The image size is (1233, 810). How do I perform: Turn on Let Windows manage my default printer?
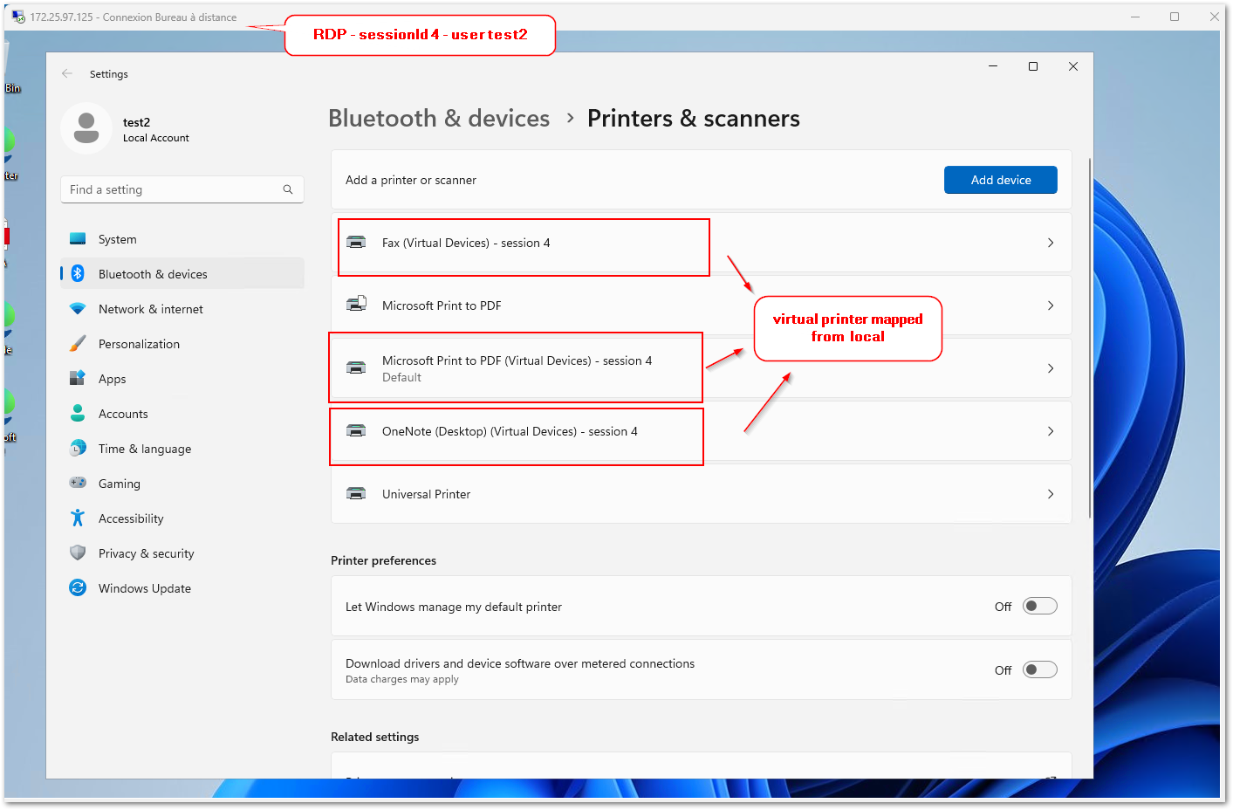coord(1038,605)
